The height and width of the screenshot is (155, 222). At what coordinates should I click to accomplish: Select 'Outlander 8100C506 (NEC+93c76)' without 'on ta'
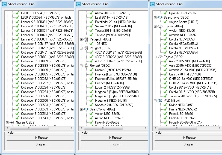[x=44, y=96]
